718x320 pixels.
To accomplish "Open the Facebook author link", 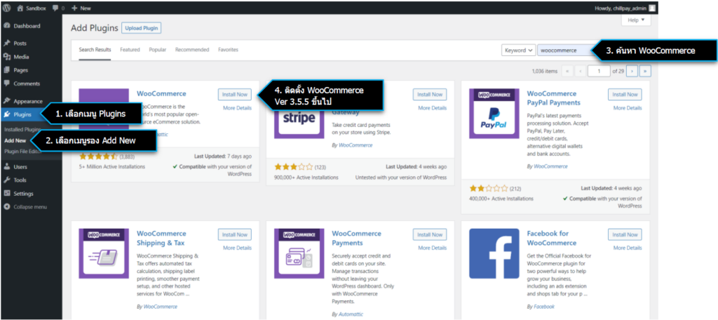I will pos(544,307).
